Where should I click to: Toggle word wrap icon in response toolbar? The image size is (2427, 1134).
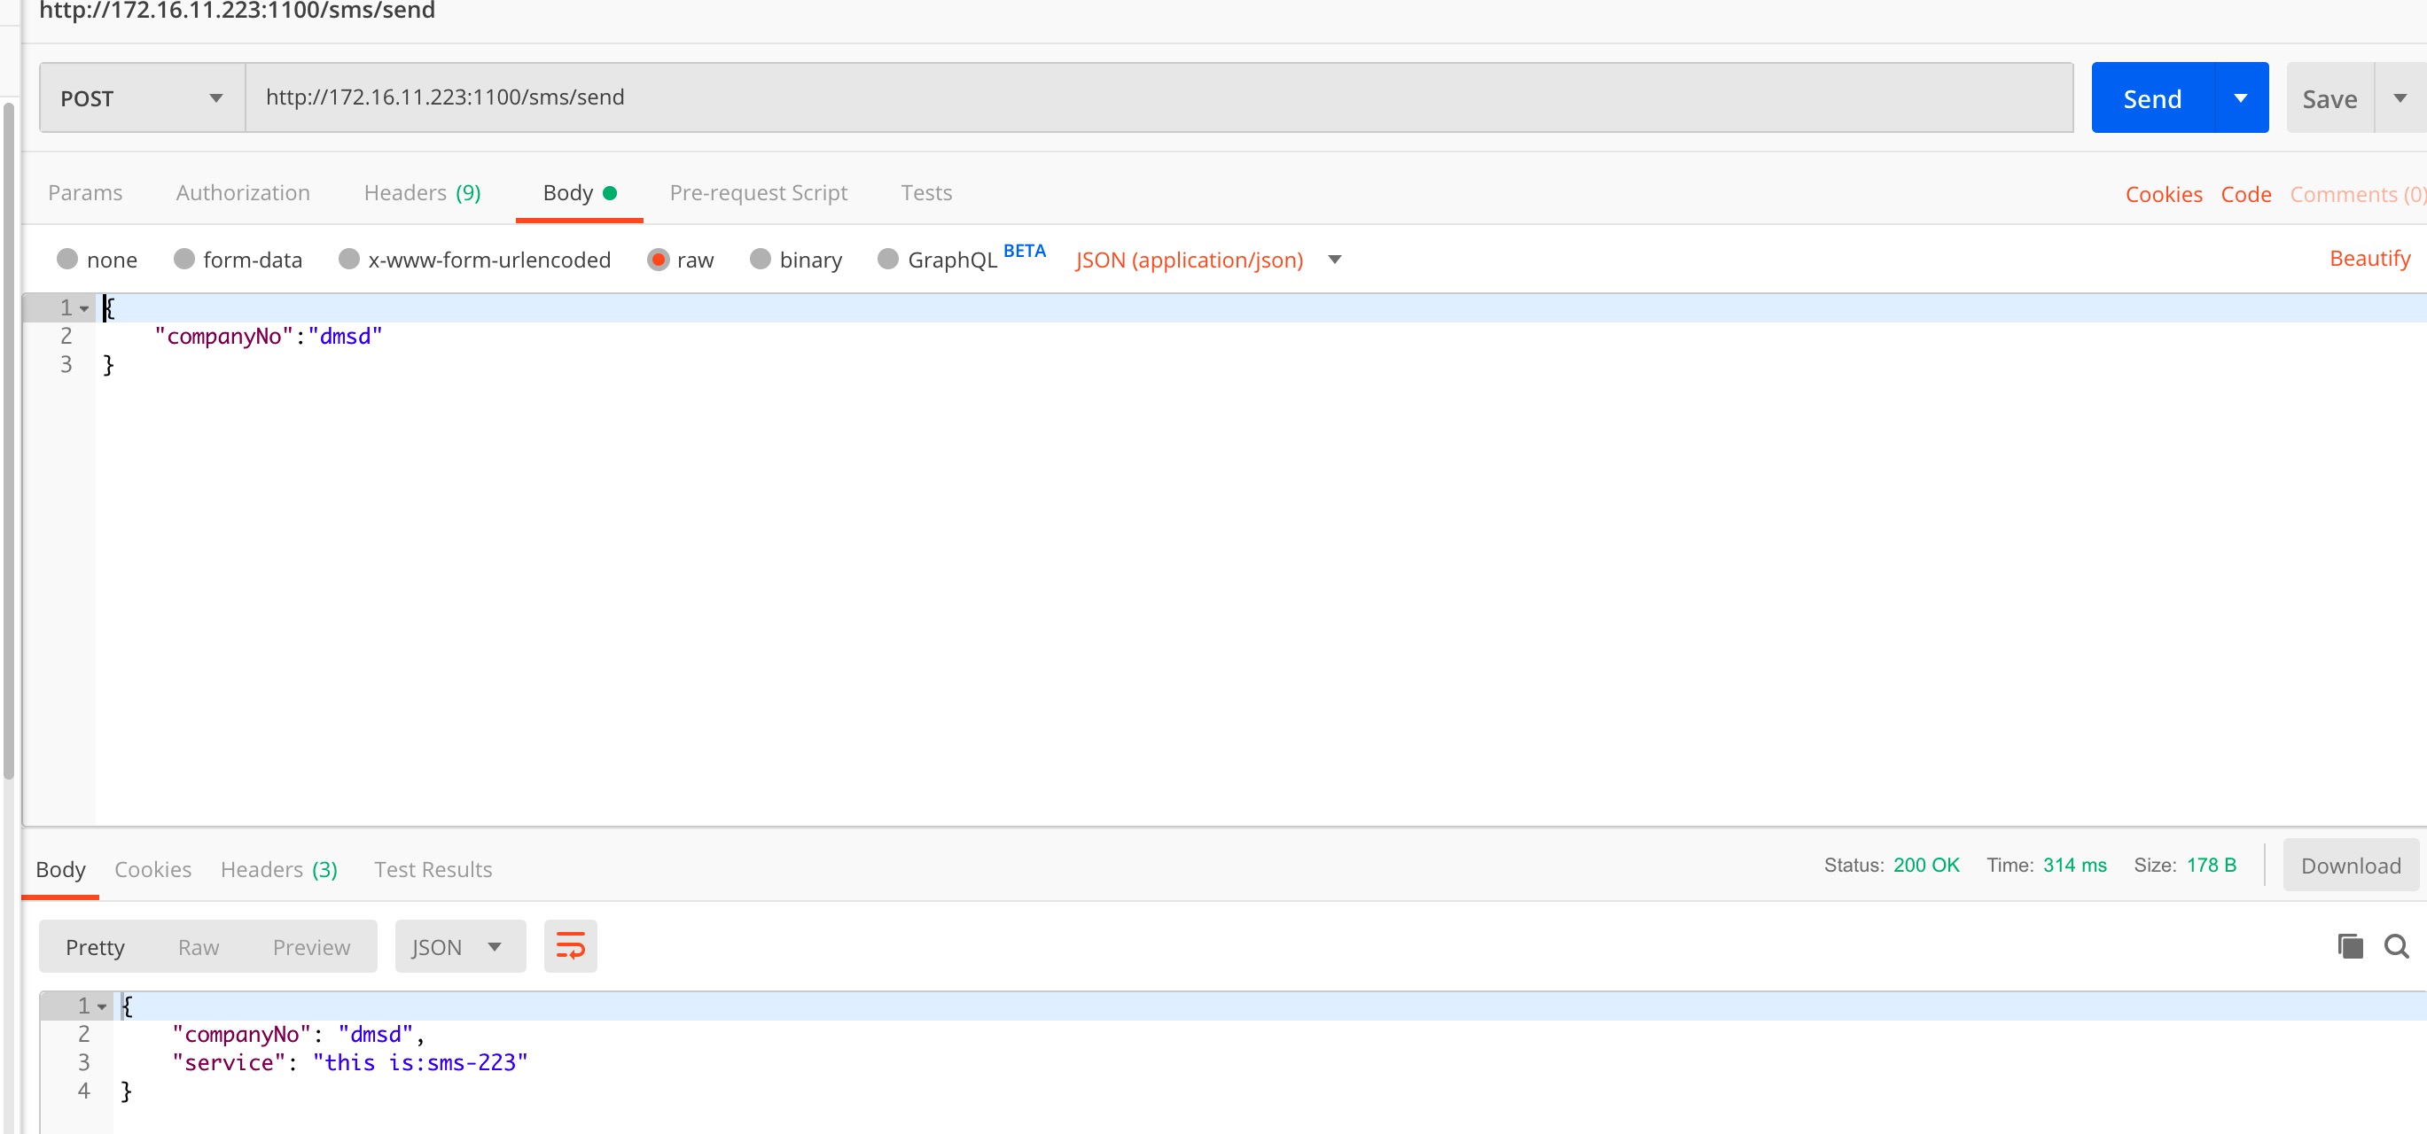570,945
